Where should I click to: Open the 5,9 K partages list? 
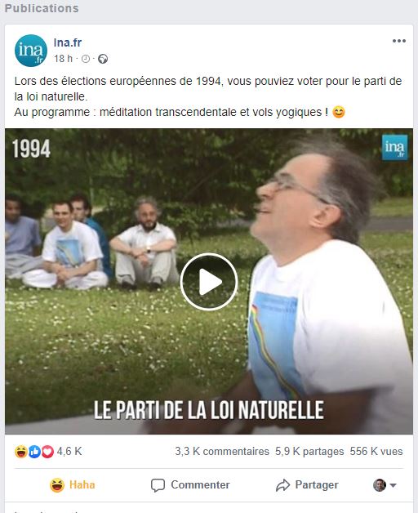[x=309, y=452]
